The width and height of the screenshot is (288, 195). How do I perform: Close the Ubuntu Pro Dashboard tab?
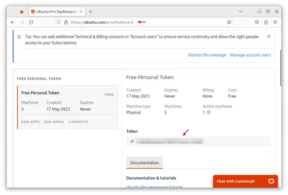click(x=81, y=11)
